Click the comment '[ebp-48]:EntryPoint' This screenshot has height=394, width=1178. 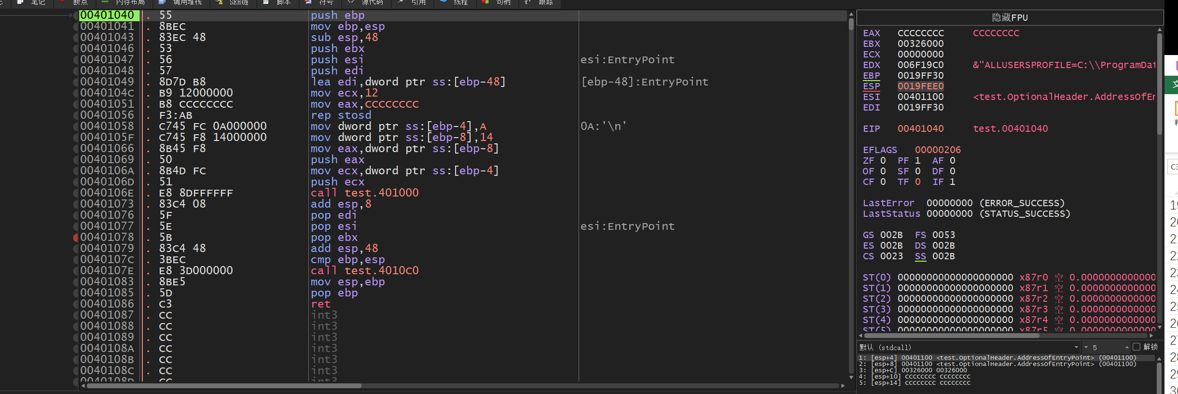point(644,82)
